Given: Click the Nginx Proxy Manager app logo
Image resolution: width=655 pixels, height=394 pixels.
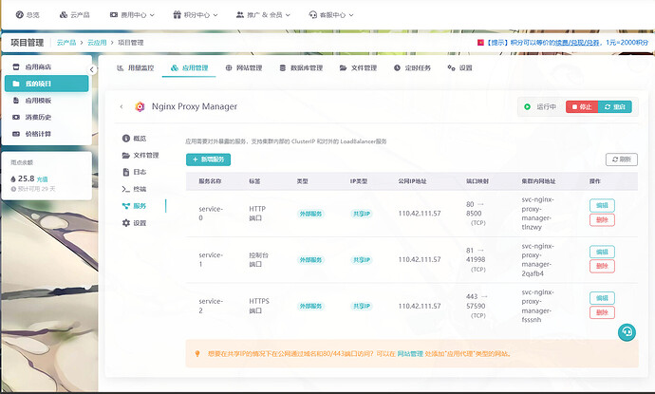Looking at the screenshot, I should [140, 106].
